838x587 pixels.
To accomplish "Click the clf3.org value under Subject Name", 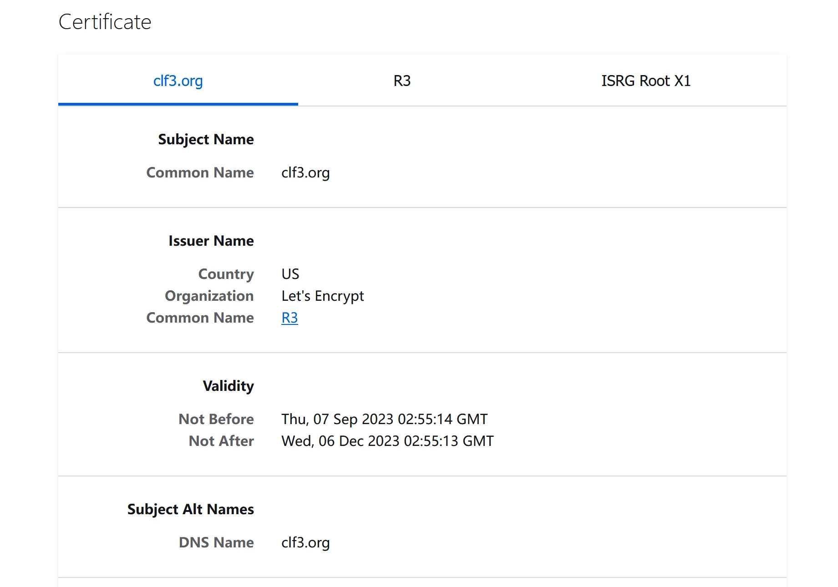I will coord(305,173).
